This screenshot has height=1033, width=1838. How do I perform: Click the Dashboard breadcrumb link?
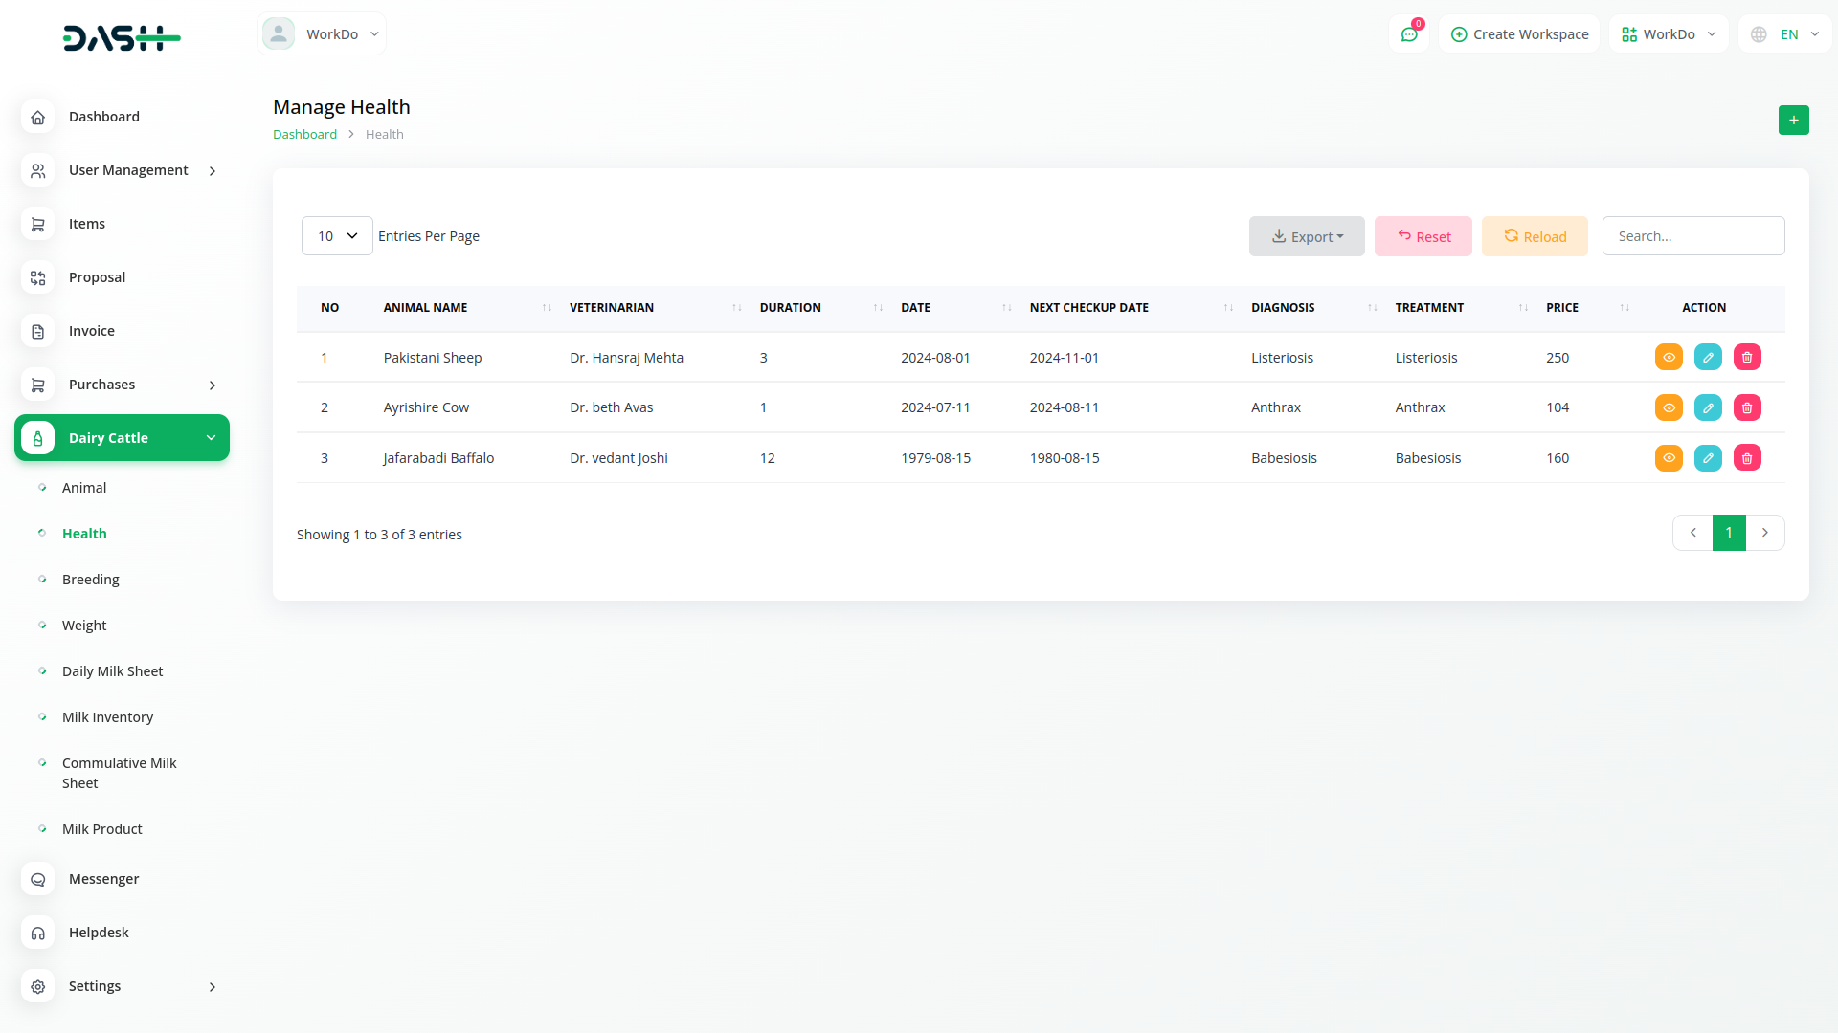tap(304, 134)
